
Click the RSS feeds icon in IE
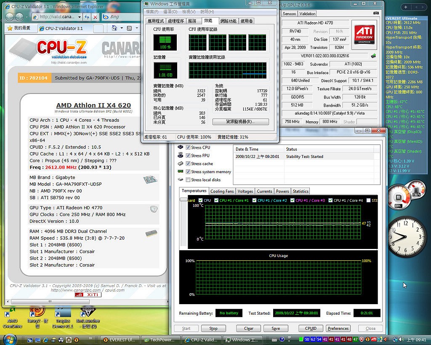tap(129, 28)
